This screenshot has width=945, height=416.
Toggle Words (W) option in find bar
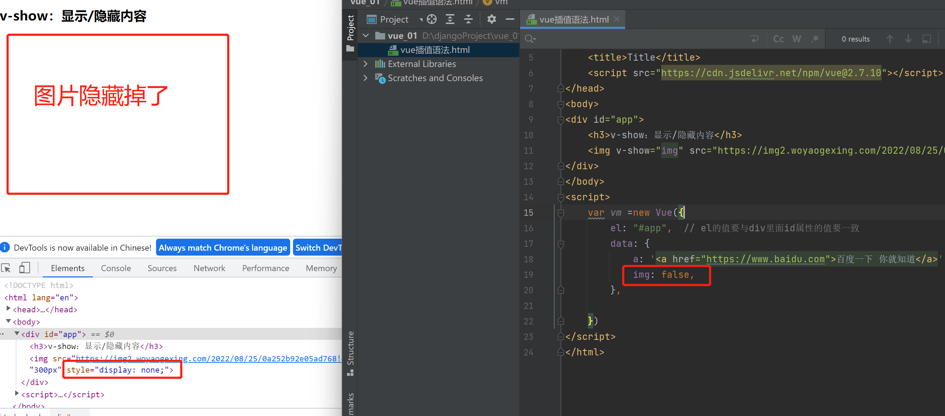(x=796, y=39)
